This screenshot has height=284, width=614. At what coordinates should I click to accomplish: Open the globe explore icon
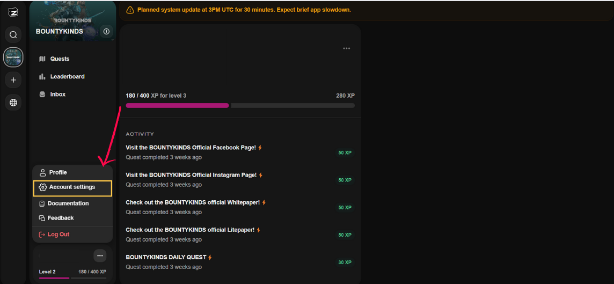13,103
